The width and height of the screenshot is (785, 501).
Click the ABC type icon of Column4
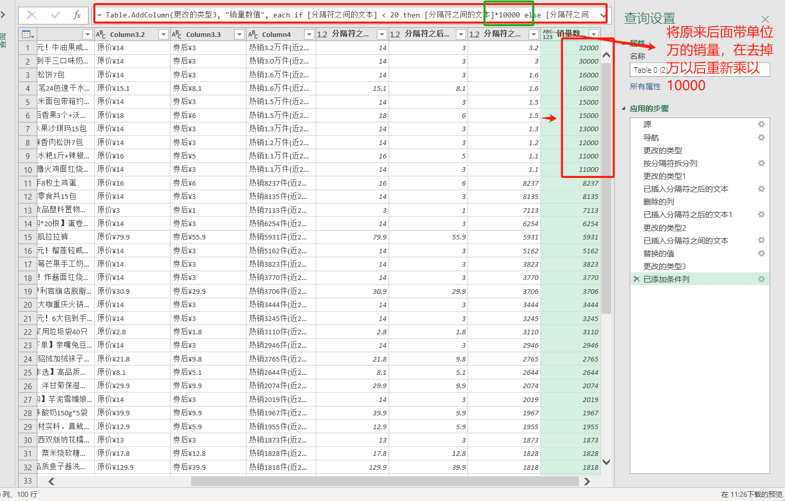(253, 34)
